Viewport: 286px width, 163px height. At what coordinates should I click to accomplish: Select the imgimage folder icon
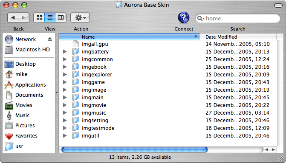76,90
